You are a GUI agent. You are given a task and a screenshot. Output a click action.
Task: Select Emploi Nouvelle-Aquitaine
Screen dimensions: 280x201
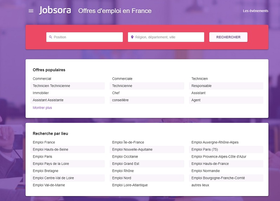point(132,149)
